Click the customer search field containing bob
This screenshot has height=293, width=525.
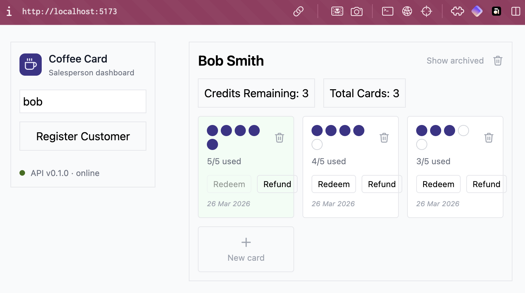[x=83, y=101]
